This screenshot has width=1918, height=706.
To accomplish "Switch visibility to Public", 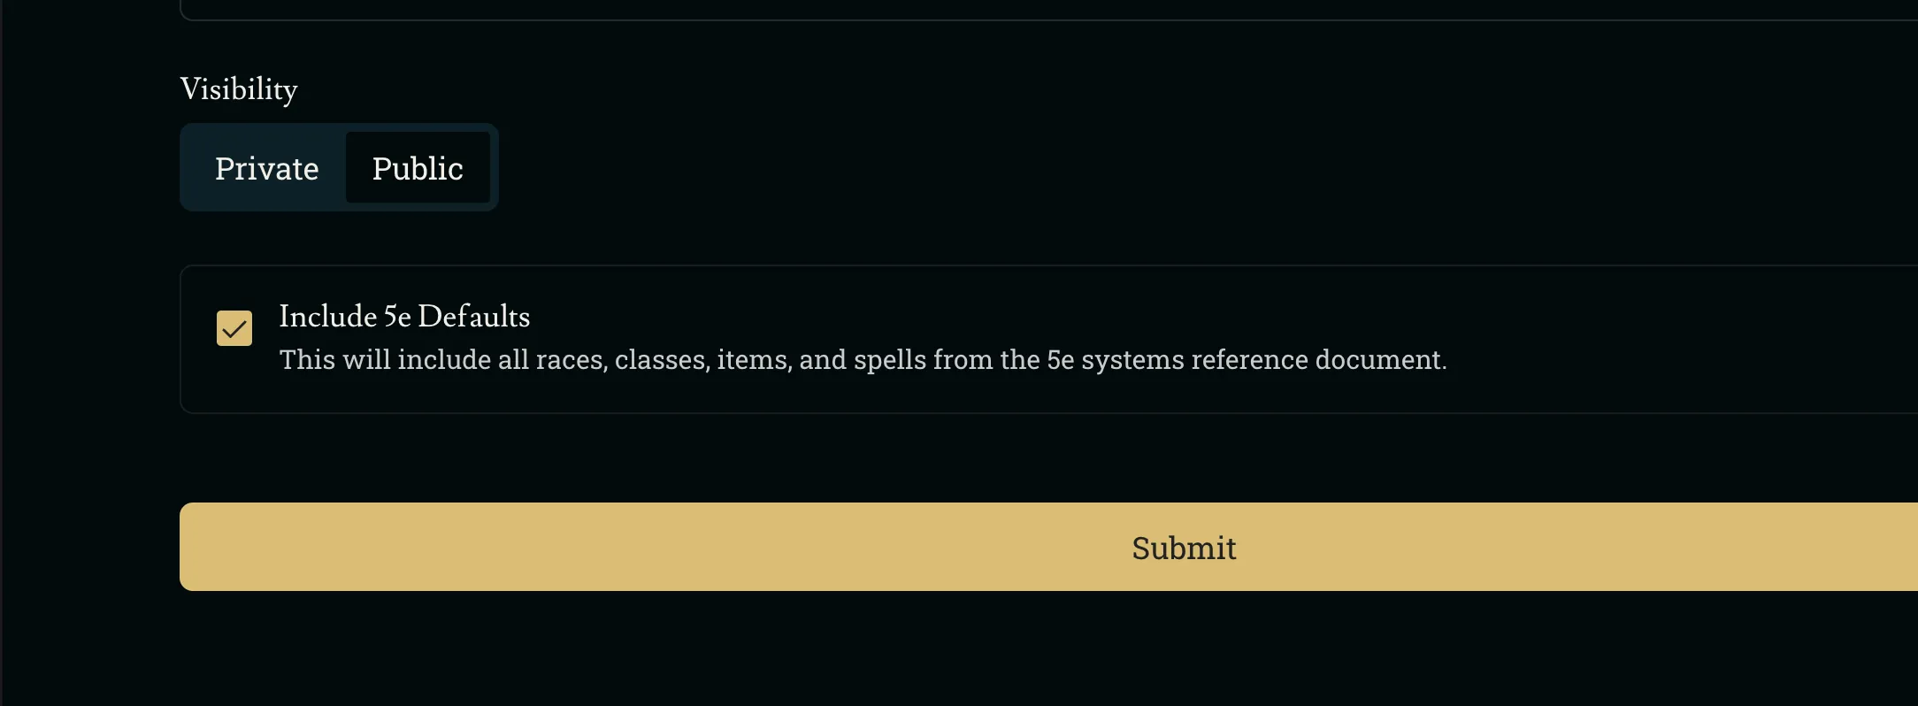I will click(x=418, y=168).
